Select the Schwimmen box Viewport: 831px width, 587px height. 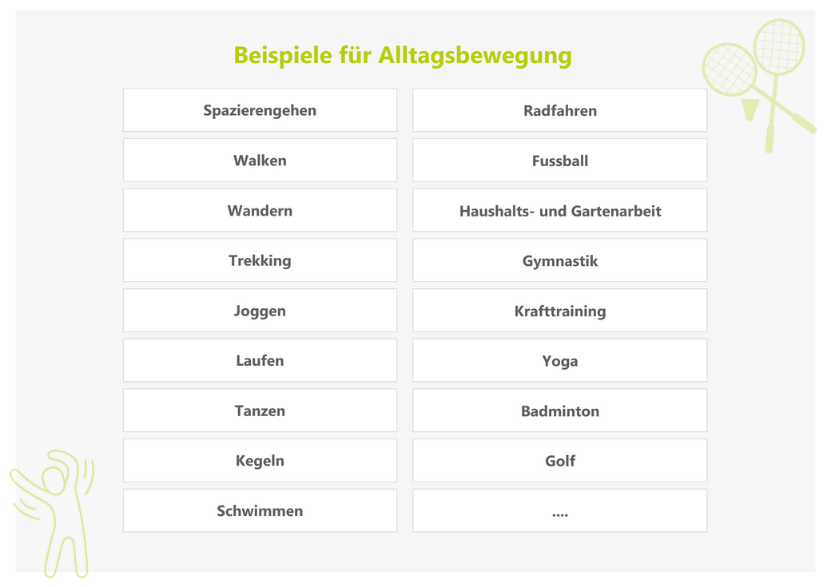tap(260, 511)
